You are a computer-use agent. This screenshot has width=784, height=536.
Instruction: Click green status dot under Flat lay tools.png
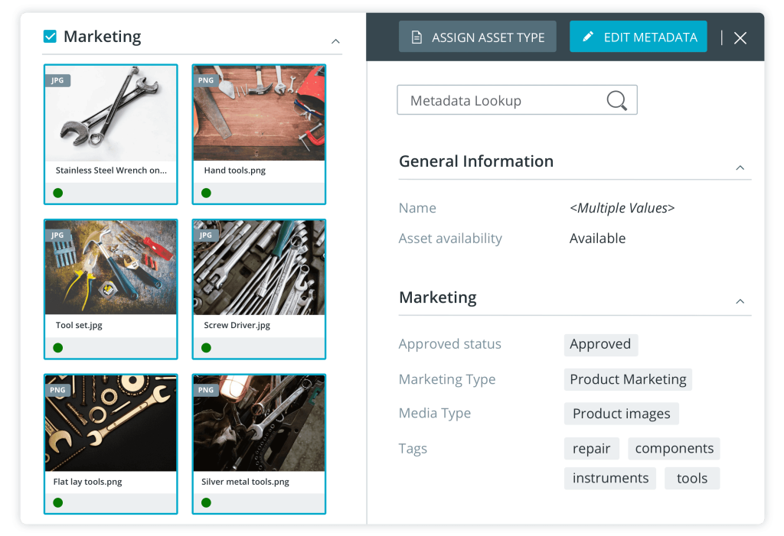[58, 502]
